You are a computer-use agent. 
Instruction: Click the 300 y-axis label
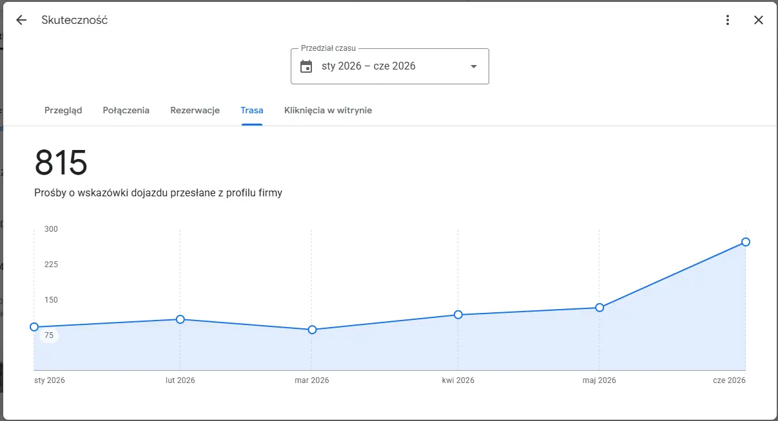tap(51, 229)
